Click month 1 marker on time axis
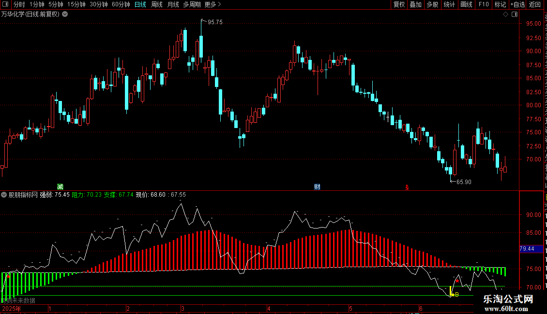The image size is (547, 314). click(x=50, y=308)
